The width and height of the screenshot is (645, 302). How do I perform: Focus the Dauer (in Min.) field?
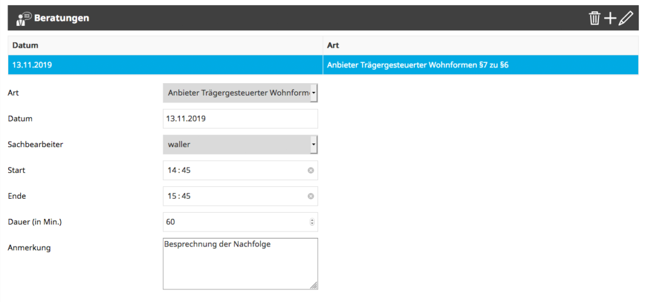(233, 221)
